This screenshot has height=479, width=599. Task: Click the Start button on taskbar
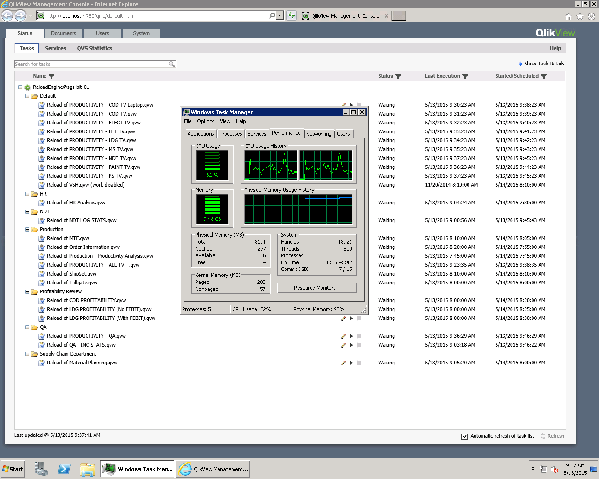(13, 469)
